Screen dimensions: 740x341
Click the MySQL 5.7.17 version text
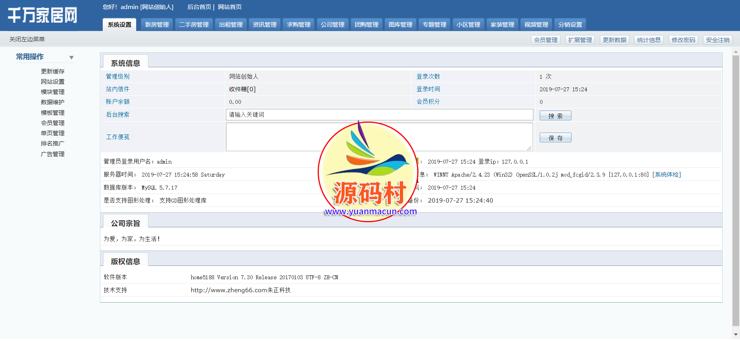(159, 188)
